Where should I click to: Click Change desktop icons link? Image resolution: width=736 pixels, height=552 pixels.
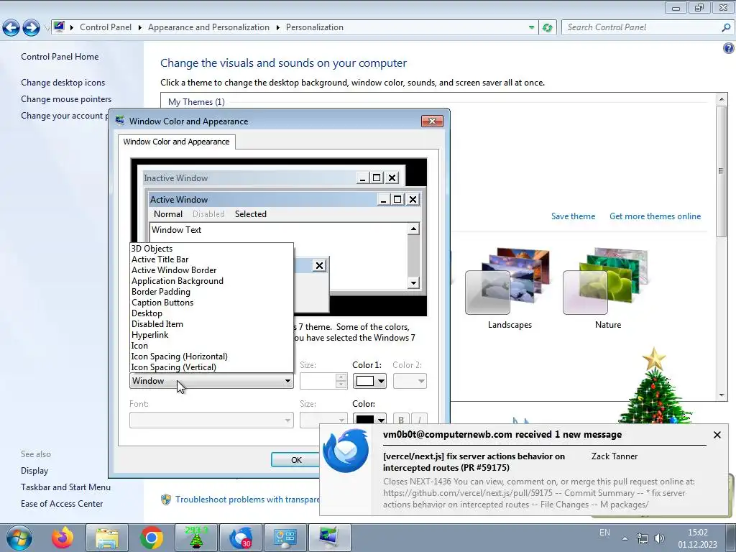[x=63, y=83]
